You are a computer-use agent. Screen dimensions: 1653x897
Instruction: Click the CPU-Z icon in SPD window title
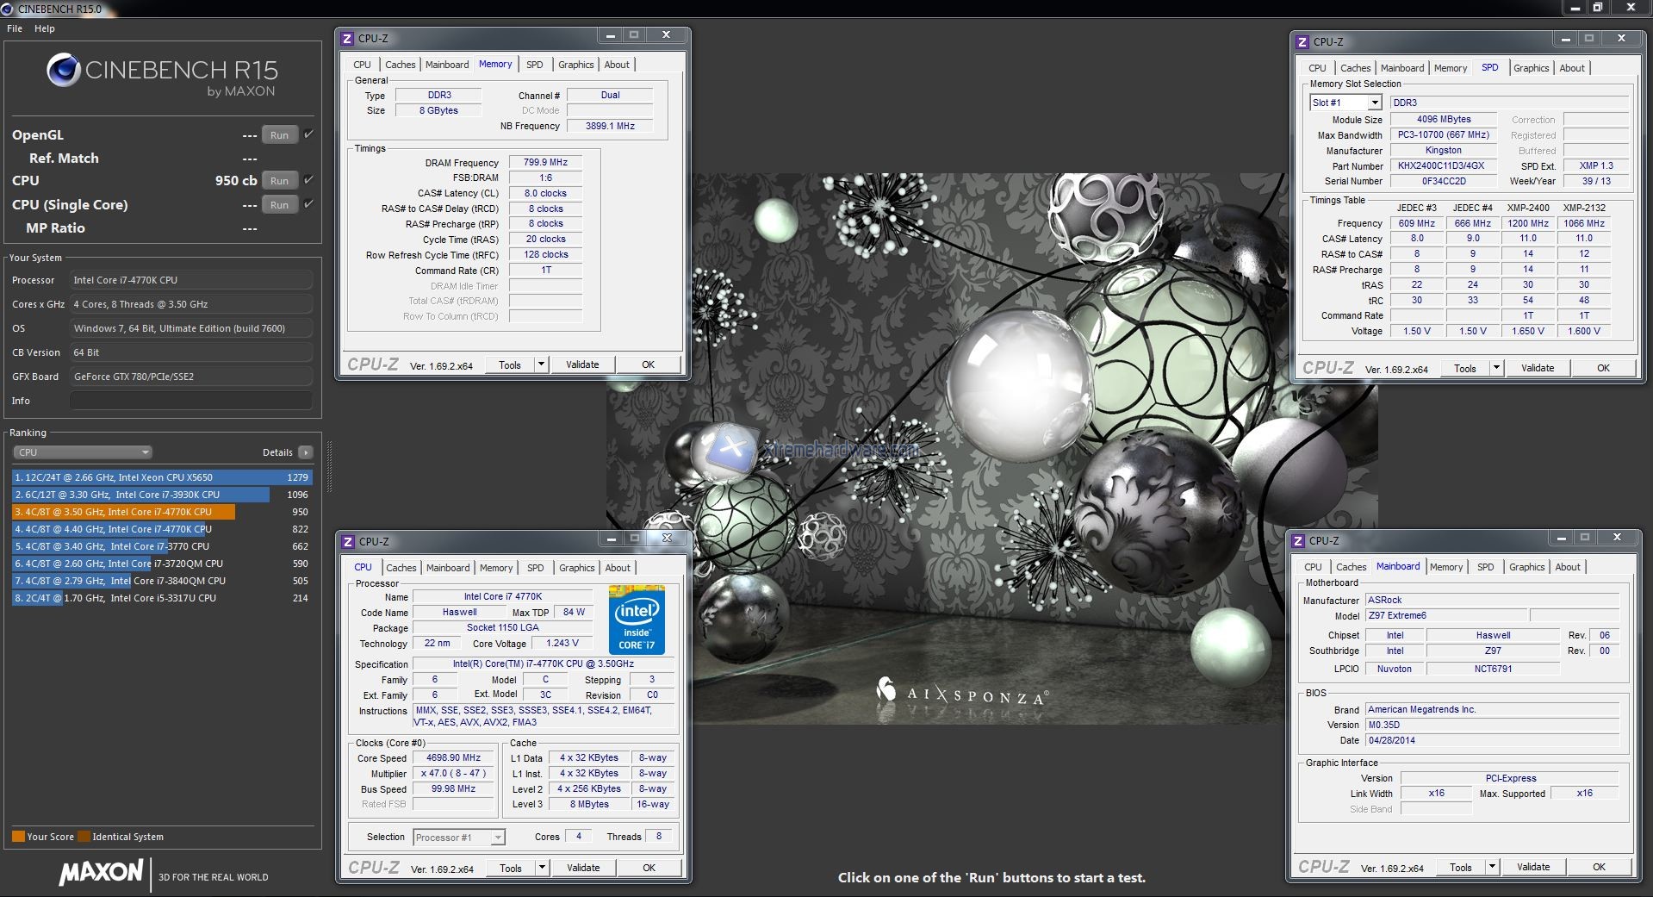[1302, 42]
